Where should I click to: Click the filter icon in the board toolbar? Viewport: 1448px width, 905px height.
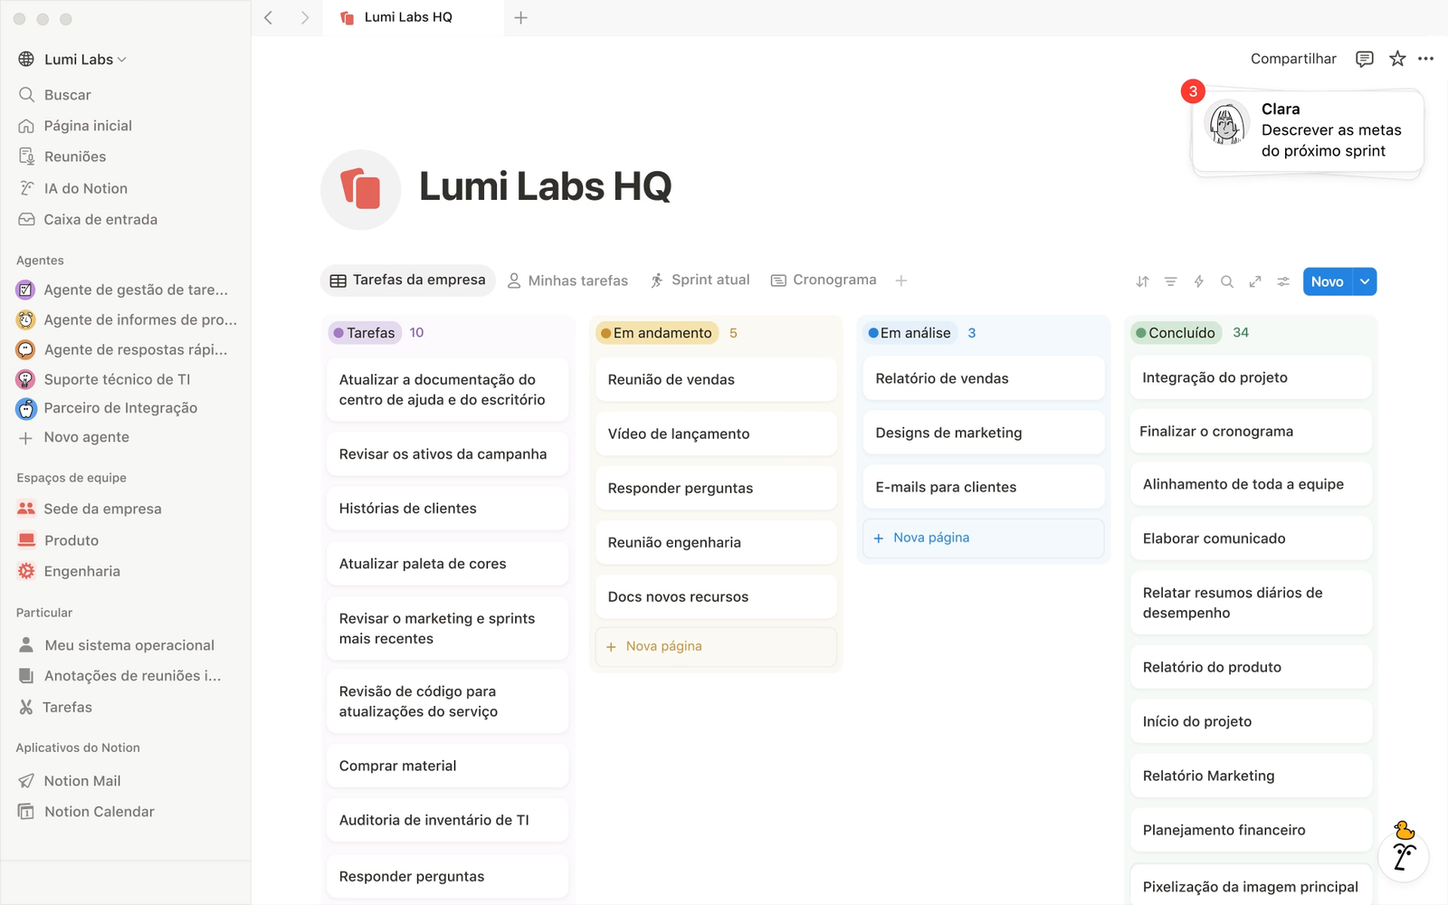click(1170, 281)
